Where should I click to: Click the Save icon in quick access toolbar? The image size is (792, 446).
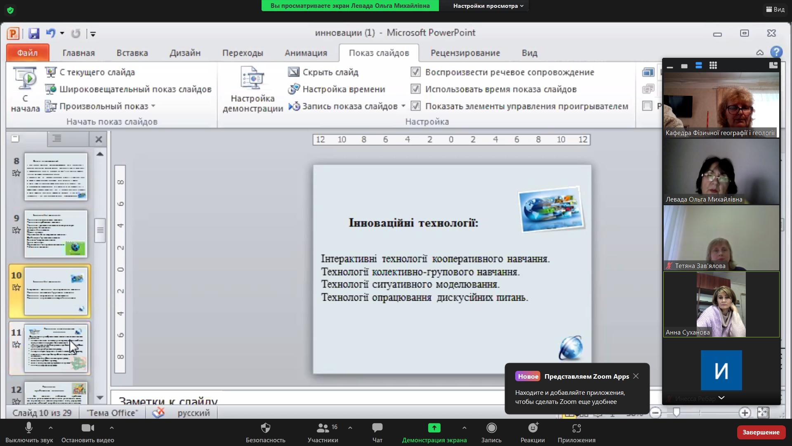coord(34,33)
